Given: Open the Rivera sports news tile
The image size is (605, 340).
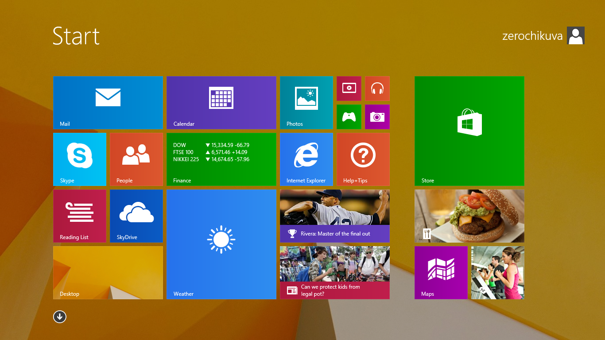Looking at the screenshot, I should 335,216.
